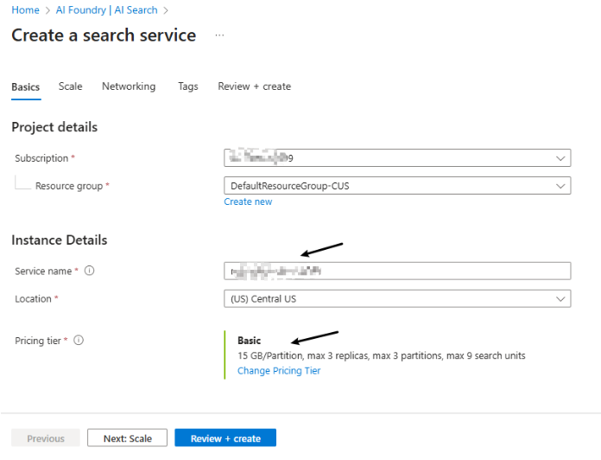Image resolution: width=601 pixels, height=460 pixels.
Task: Click the Project details heading
Action: click(54, 127)
